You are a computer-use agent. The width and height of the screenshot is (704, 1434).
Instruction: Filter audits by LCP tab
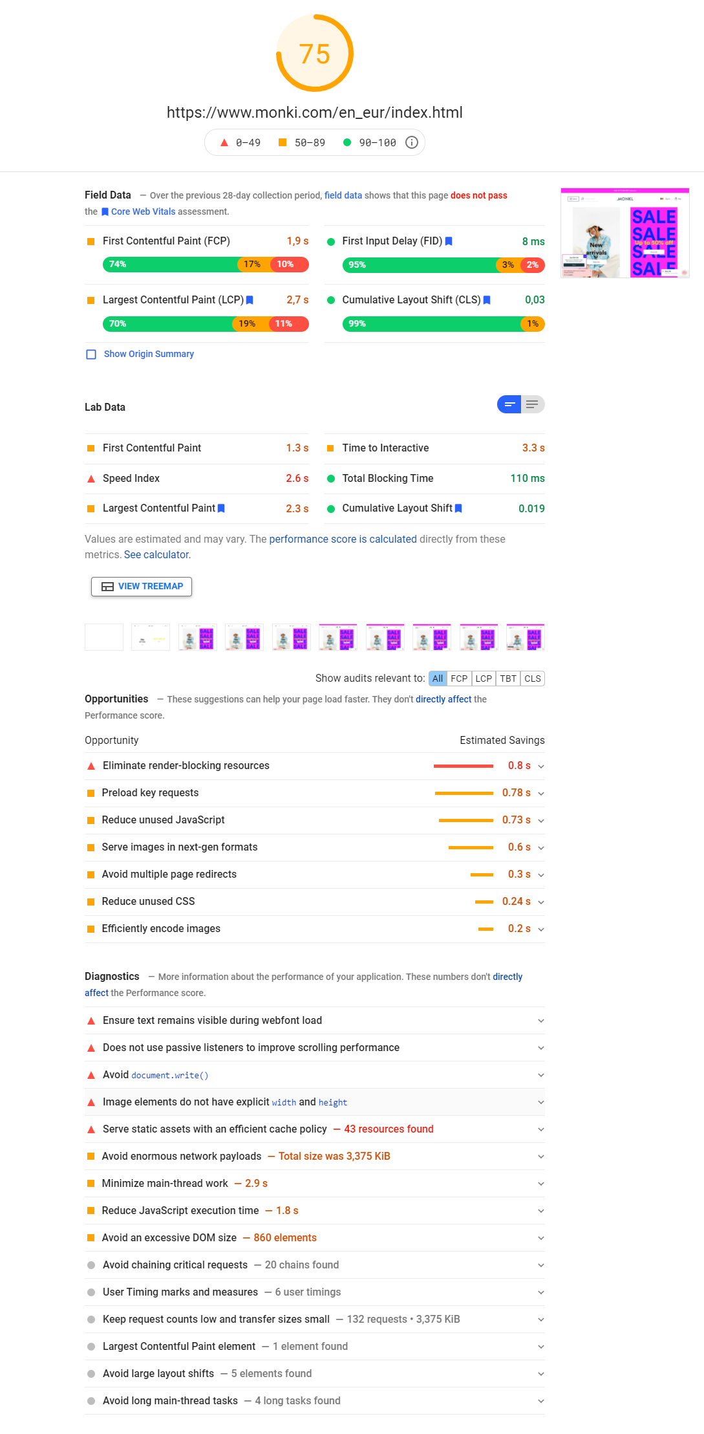484,679
